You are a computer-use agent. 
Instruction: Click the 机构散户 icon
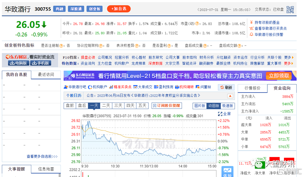click(90, 87)
